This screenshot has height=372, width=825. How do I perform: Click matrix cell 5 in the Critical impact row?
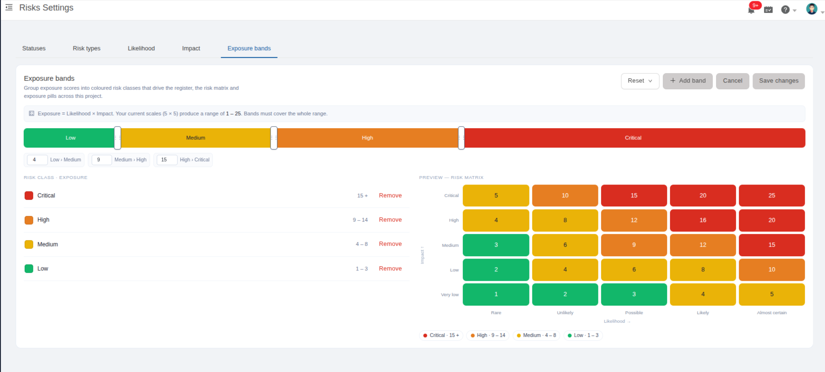pyautogui.click(x=496, y=195)
